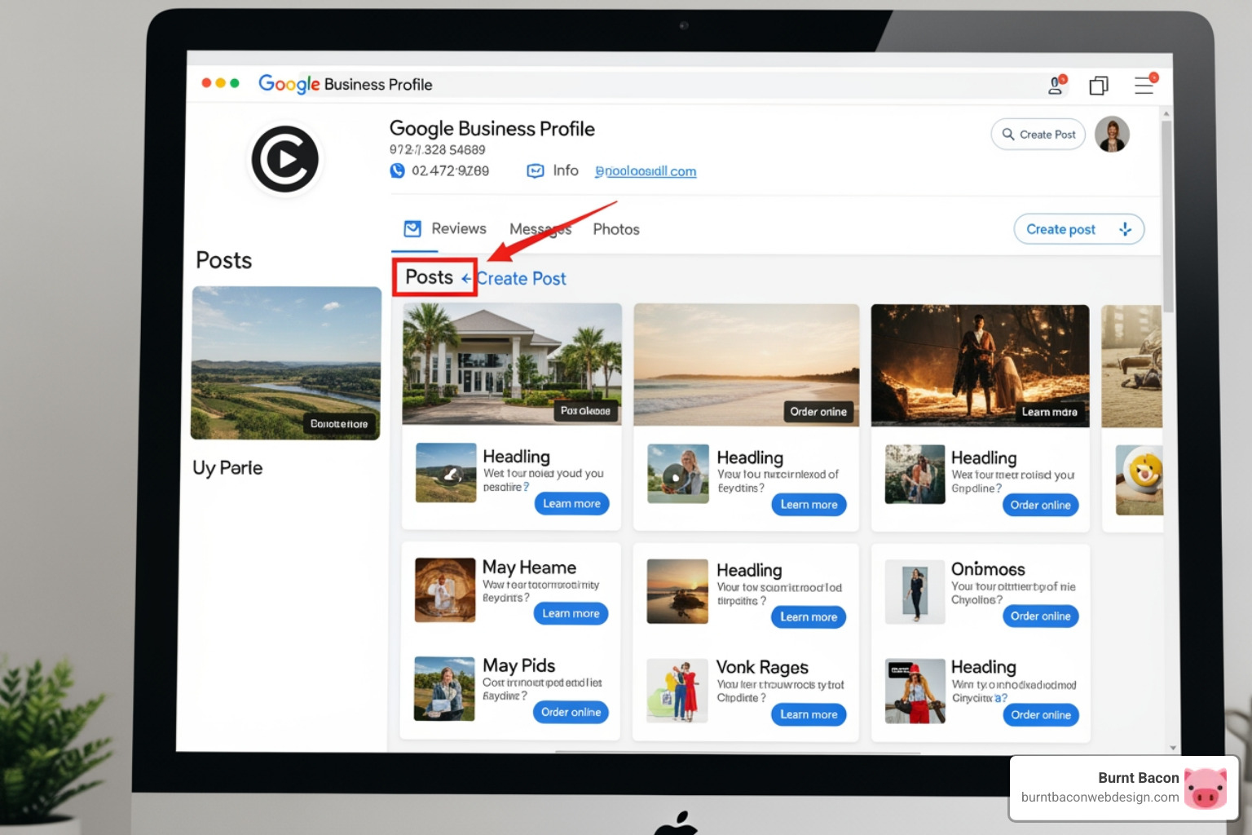Screen dimensions: 1252x835
Task: Open the sidebar river landscape photo
Action: 286,363
